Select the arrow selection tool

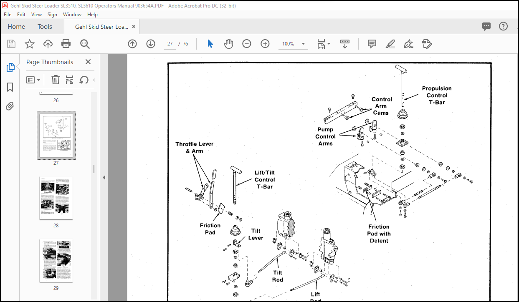[210, 44]
